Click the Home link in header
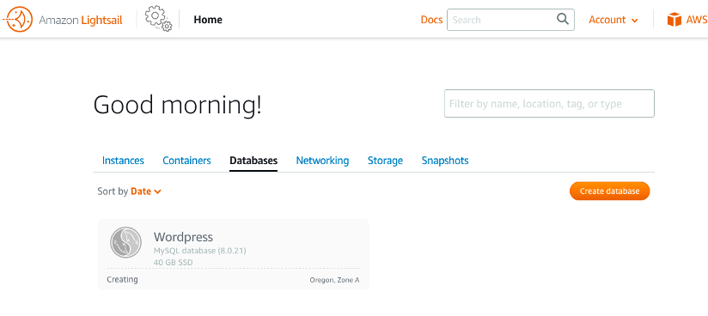This screenshot has width=708, height=316. point(208,20)
